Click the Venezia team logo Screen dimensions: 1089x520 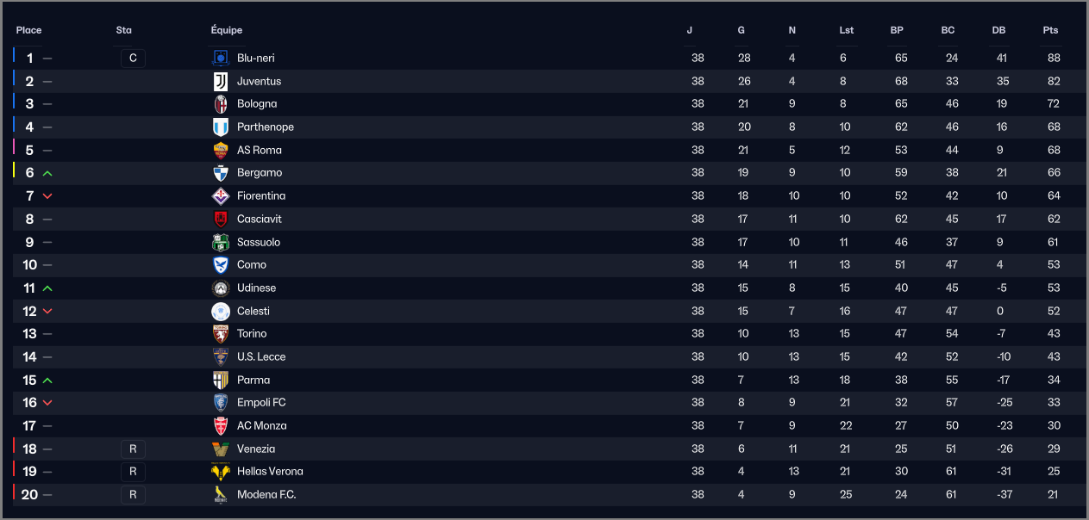pyautogui.click(x=221, y=449)
